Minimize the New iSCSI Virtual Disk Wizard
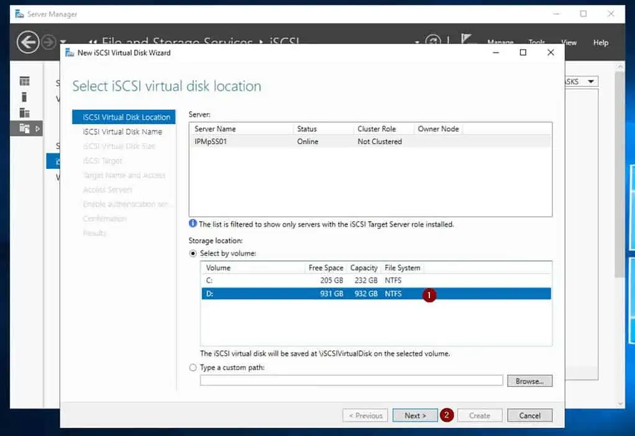 pos(496,53)
